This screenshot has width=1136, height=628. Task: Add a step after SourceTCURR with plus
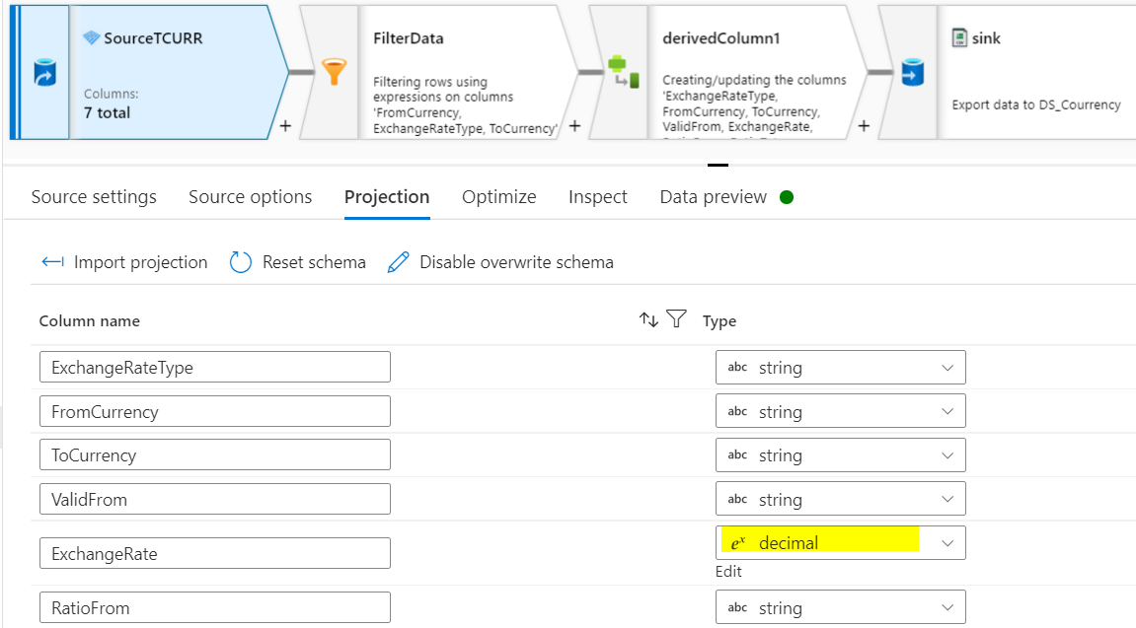(x=285, y=126)
